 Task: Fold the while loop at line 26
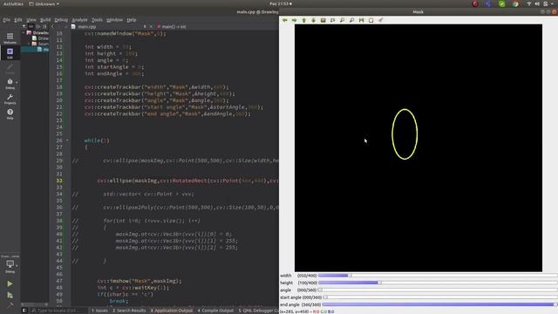(67, 140)
